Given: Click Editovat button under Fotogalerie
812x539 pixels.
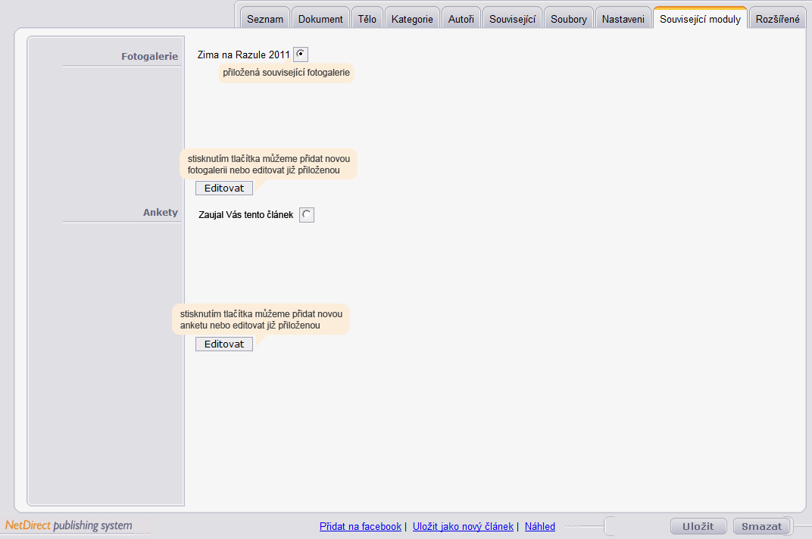Looking at the screenshot, I should click(224, 188).
